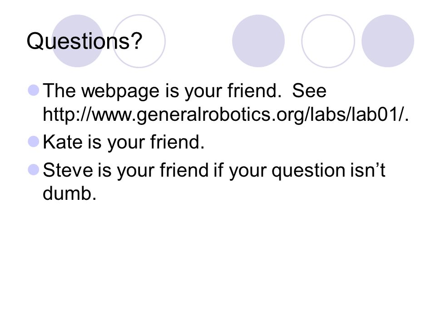Click the word webpage in first bullet

click(x=120, y=91)
